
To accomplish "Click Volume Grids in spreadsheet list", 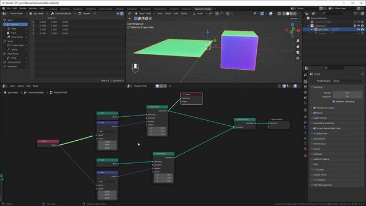I will 14,62.
